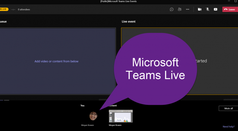Click the stop sharing screen icon
Screen dimensions: 238x131
(215, 10)
